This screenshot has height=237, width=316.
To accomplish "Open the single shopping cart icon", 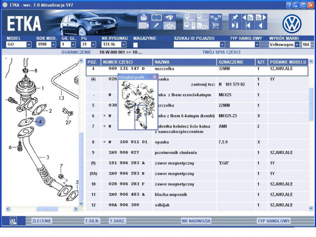I will 215,26.
